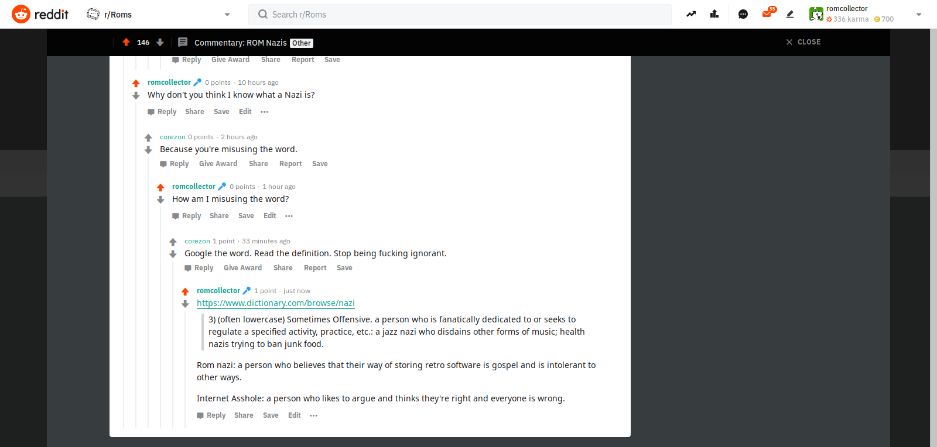937x447 pixels.
Task: Click the Reddit logo home icon
Action: [21, 14]
